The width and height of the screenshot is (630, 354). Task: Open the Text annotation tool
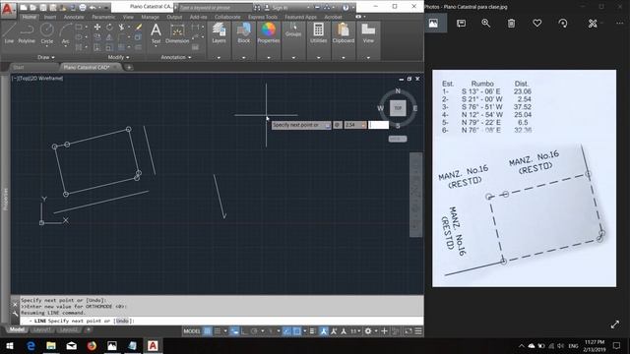tap(156, 32)
